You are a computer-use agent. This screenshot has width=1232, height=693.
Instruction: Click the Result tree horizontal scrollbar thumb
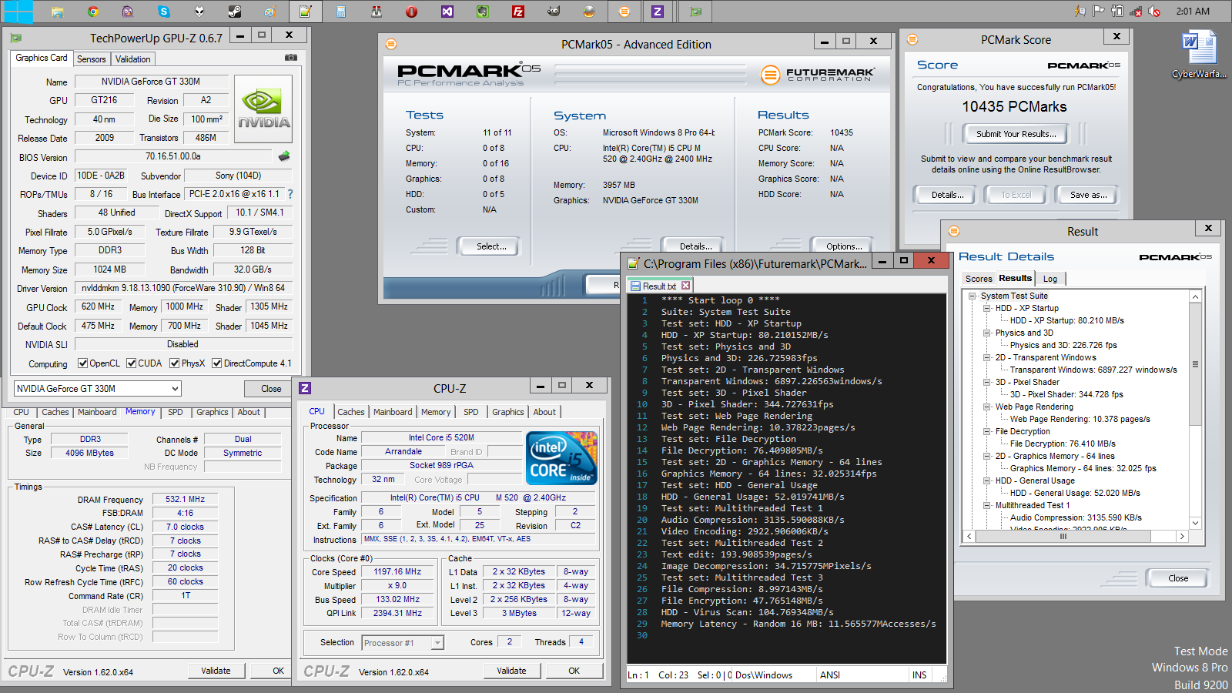[x=1063, y=537]
